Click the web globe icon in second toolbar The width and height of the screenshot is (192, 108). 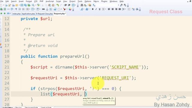pos(1,9)
